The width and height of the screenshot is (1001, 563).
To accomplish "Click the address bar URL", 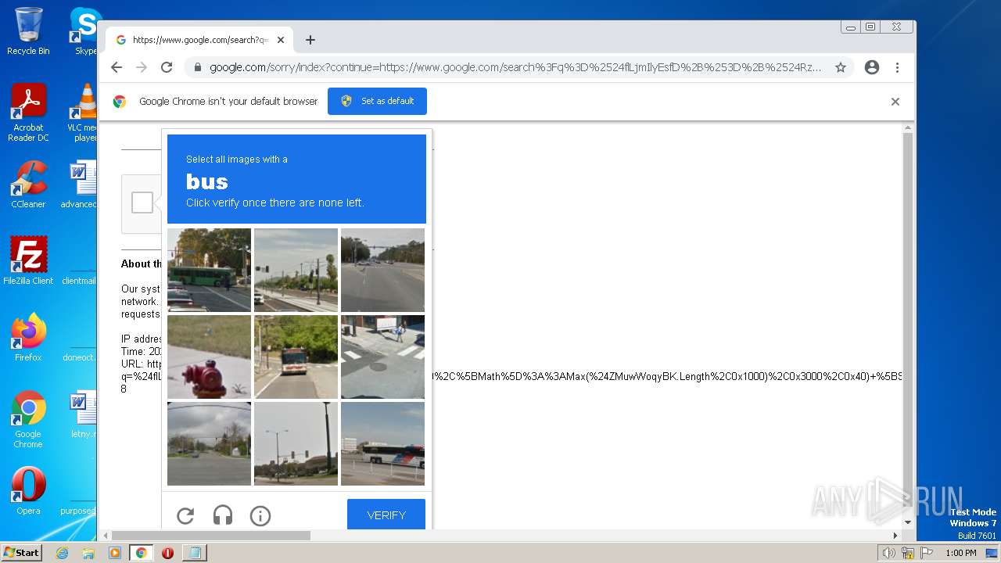I will (x=515, y=67).
